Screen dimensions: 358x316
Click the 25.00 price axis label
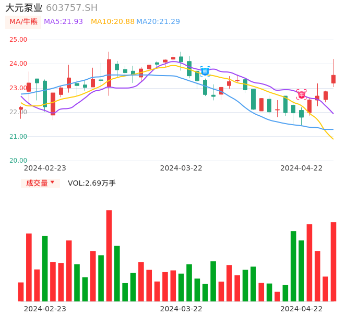[19, 40]
